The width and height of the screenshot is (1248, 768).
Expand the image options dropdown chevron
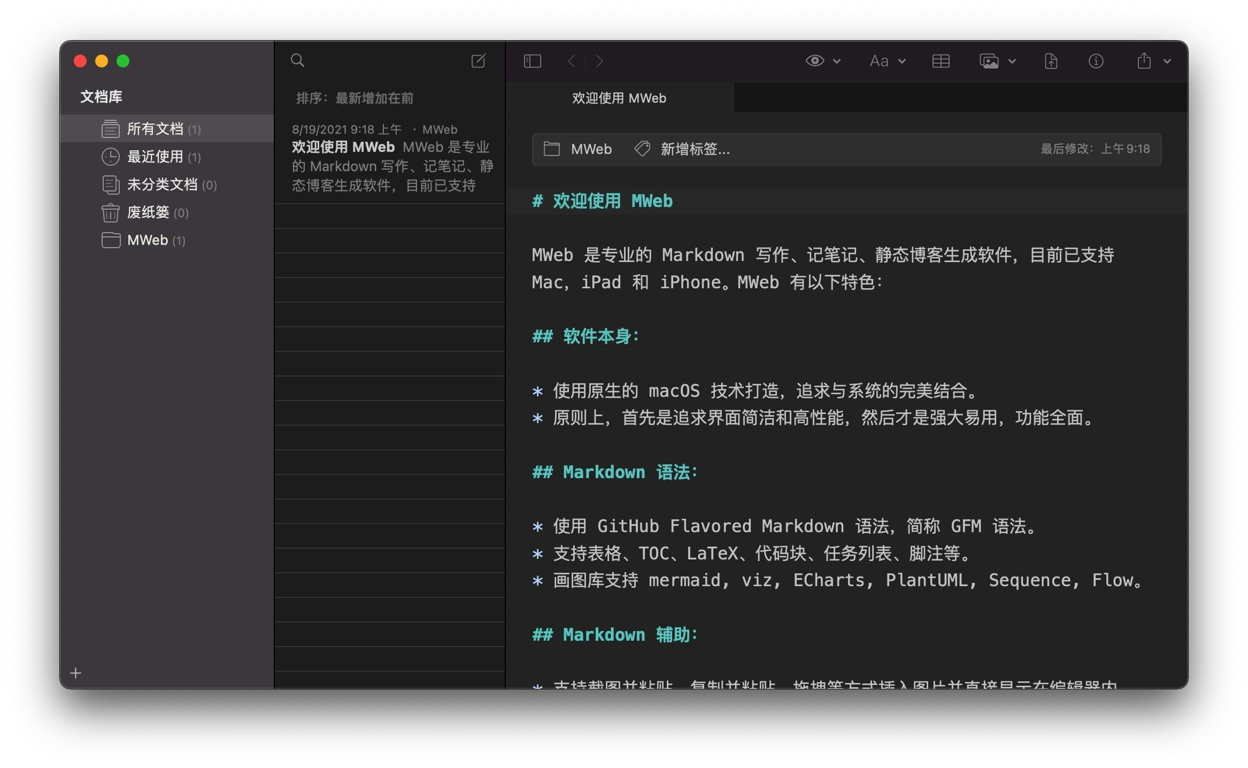click(x=1012, y=61)
